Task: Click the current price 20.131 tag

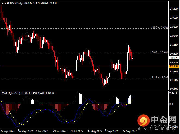Action: click(x=174, y=58)
